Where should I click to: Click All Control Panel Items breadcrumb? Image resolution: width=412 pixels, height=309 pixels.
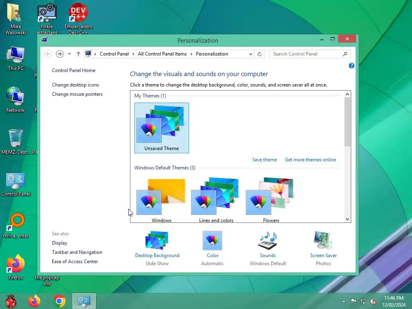tap(162, 54)
